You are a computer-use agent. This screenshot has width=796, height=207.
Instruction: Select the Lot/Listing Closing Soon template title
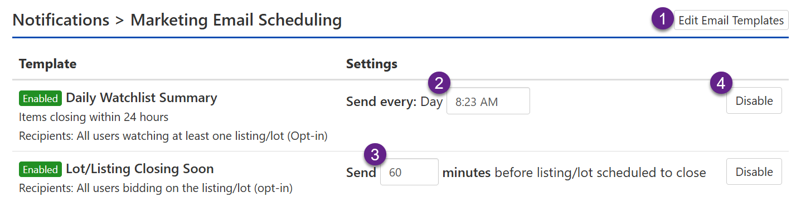coord(140,168)
